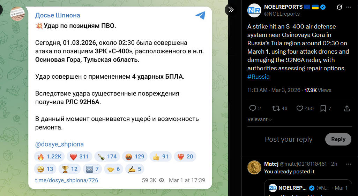Viewport: 358px width, 196px height.
Task: Click the champagne reaction 174
Action: tap(107, 157)
